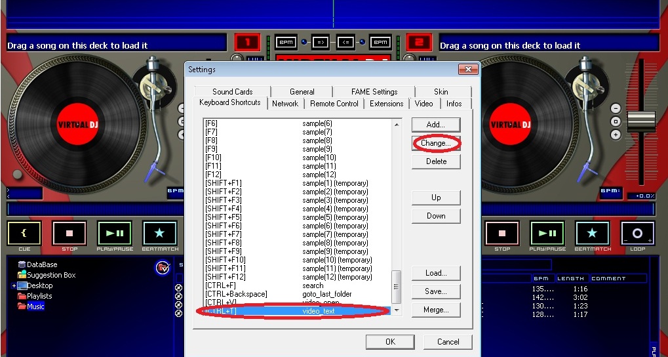The image size is (668, 357).
Task: Select deck 2 indicator
Action: 419,43
